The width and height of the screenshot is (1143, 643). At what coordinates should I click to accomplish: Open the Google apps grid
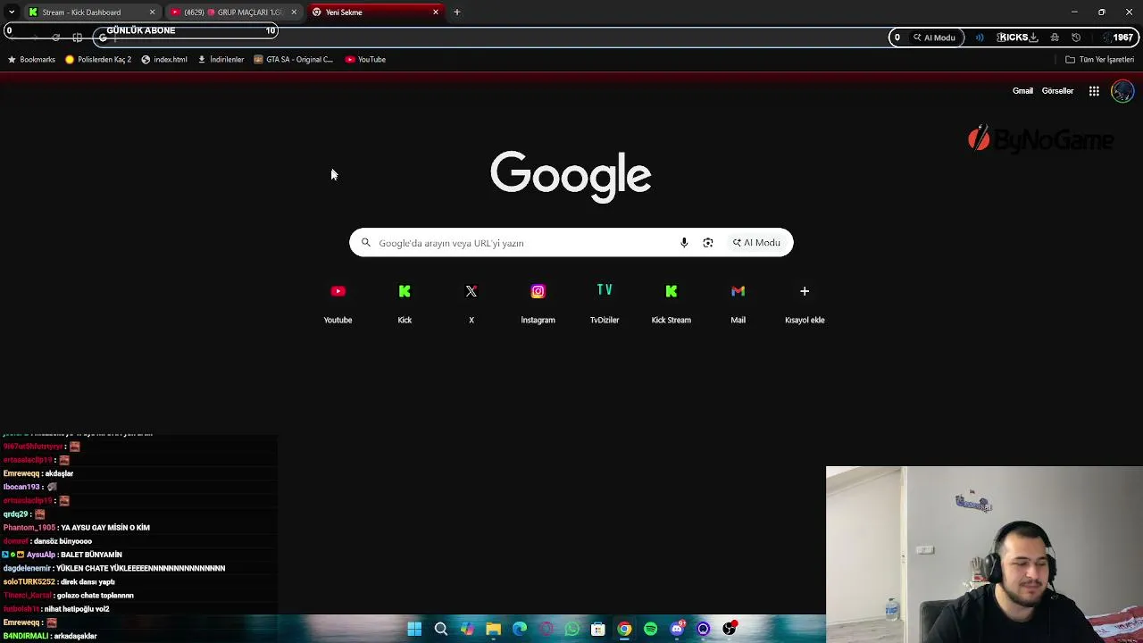pos(1094,91)
